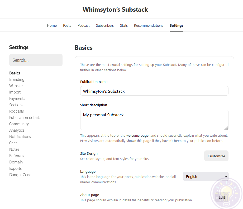Open Import settings section
This screenshot has height=209, width=243.
15,92
